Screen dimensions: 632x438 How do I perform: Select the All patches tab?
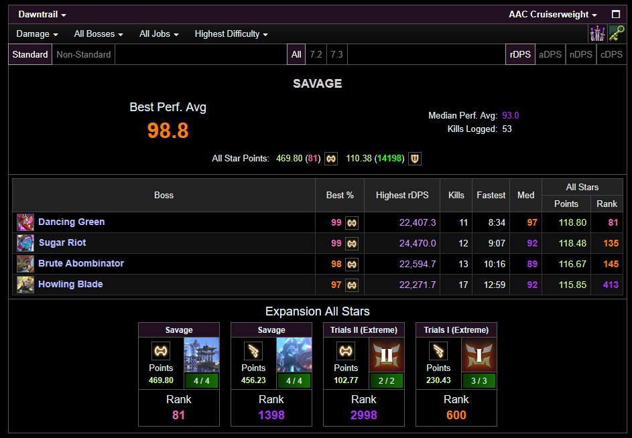[296, 54]
